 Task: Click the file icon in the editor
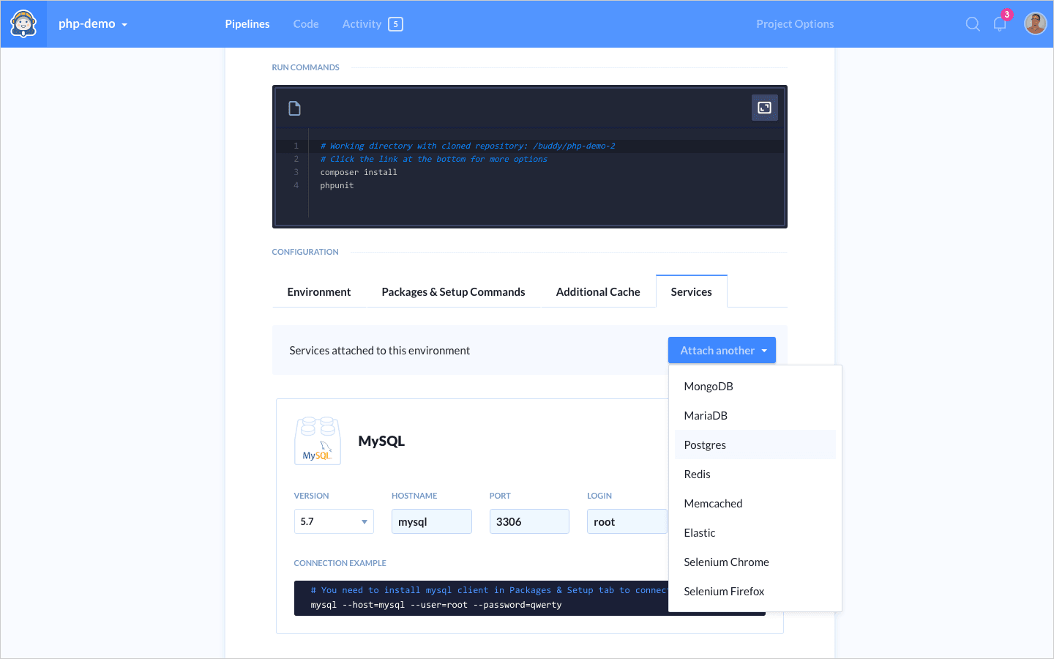click(294, 108)
